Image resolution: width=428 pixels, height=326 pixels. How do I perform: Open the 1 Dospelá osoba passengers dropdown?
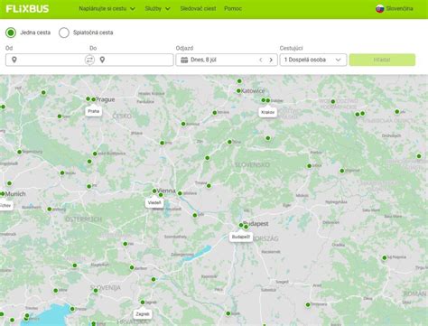313,60
